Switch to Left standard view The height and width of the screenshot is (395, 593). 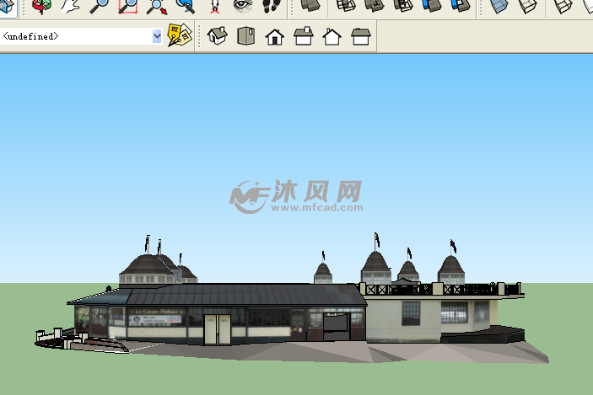click(x=361, y=37)
